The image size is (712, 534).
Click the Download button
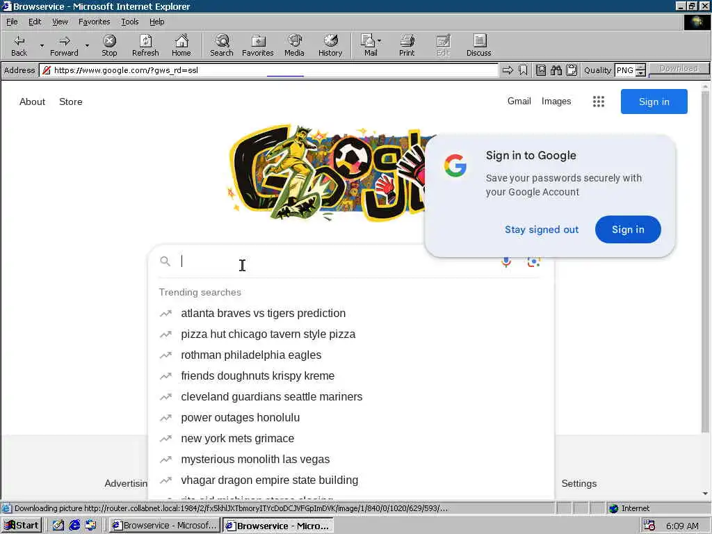[679, 69]
